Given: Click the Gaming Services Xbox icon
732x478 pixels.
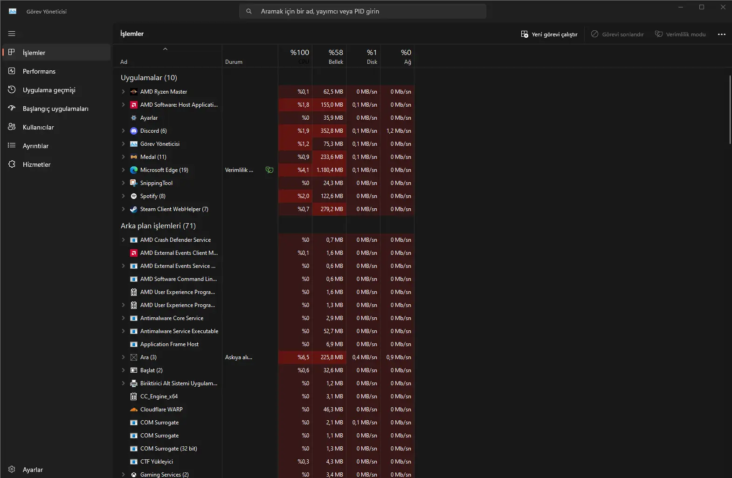Looking at the screenshot, I should click(134, 474).
